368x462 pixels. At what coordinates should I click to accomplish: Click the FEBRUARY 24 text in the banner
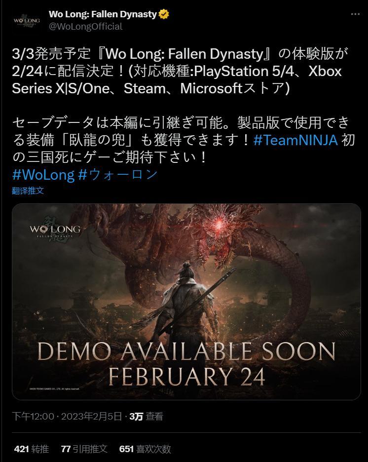pyautogui.click(x=186, y=376)
